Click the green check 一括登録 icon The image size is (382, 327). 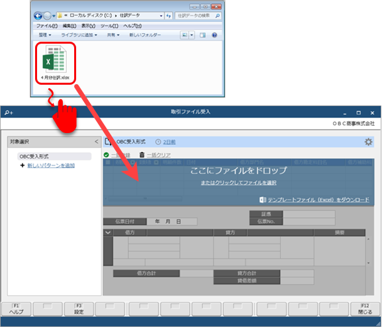[106, 155]
